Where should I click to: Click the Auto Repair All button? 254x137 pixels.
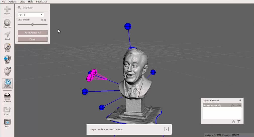coord(32,32)
